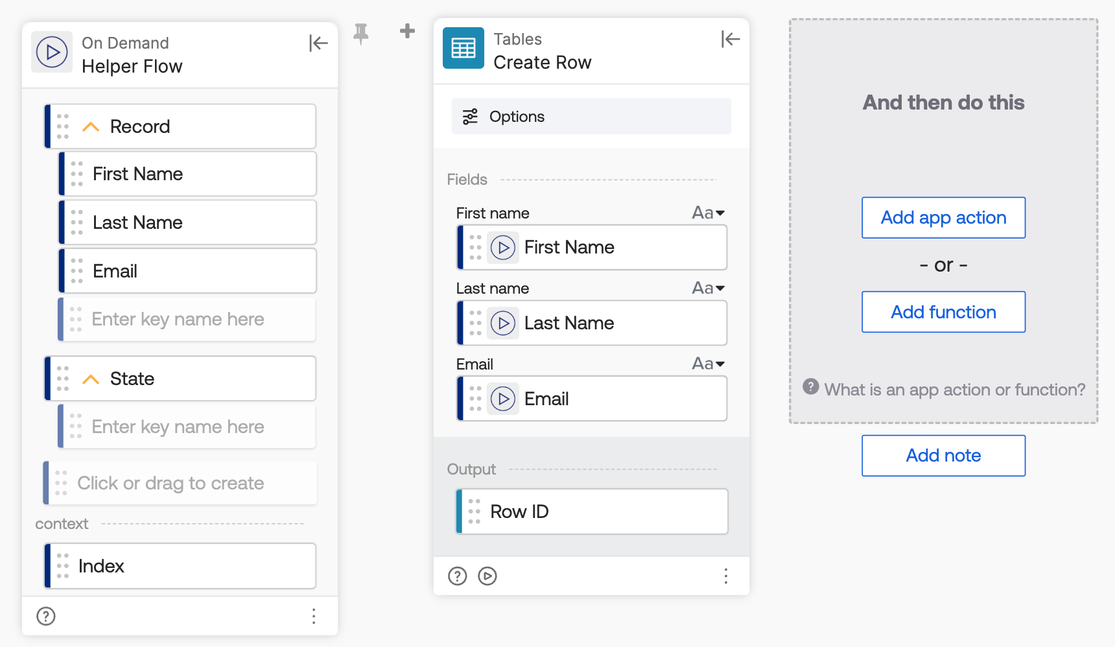The width and height of the screenshot is (1115, 647).
Task: Collapse the Create Row card
Action: [731, 40]
